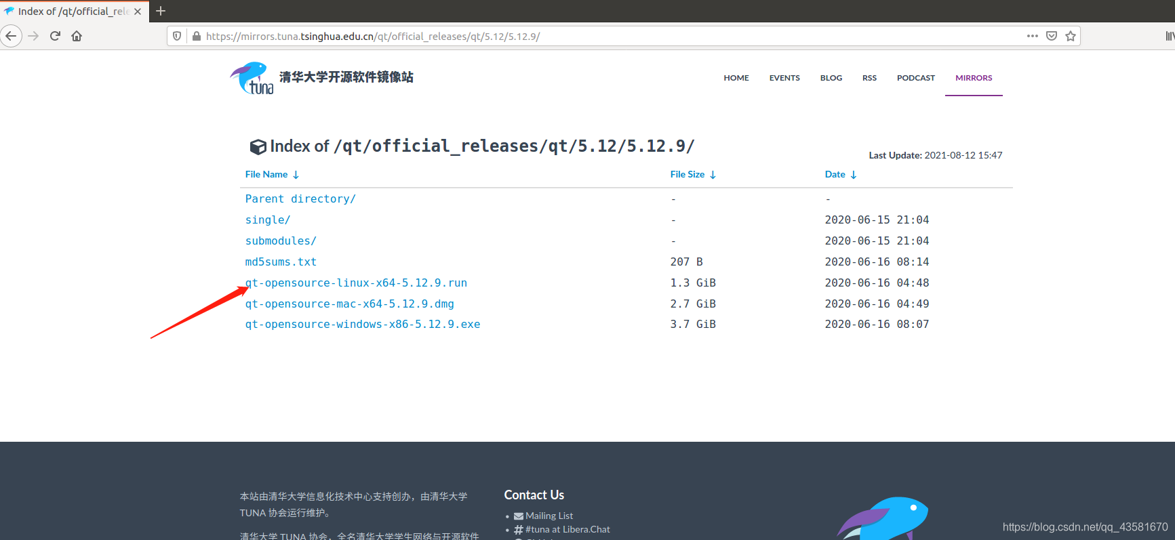Open the Mailing List contact link
Image resolution: width=1175 pixels, height=540 pixels.
pos(549,516)
